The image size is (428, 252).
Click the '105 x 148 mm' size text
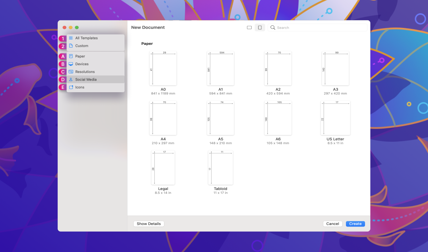pos(278,143)
